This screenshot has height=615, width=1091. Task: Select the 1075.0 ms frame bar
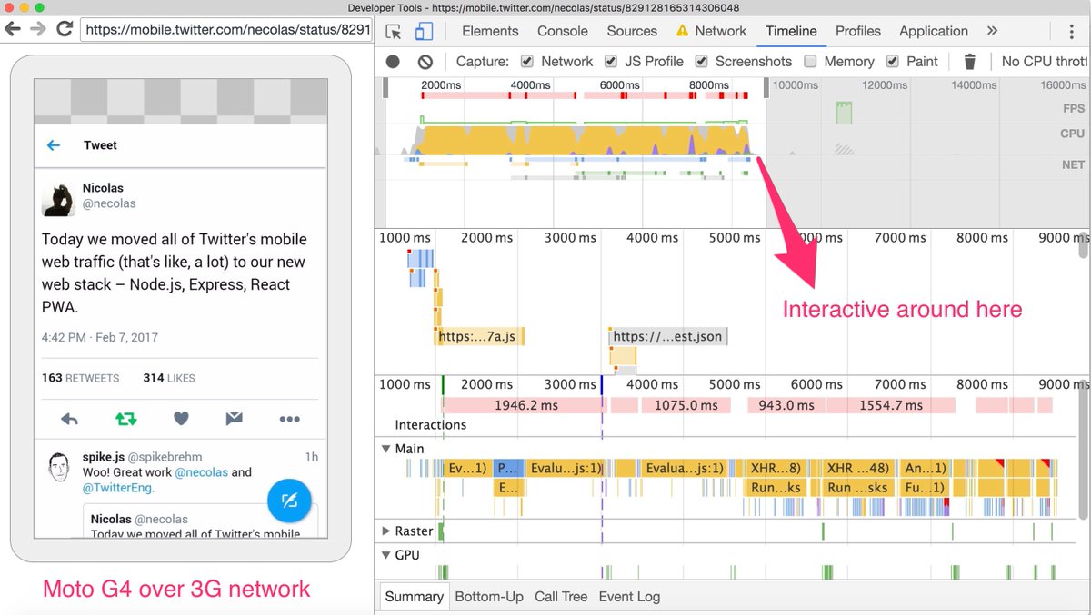[686, 405]
